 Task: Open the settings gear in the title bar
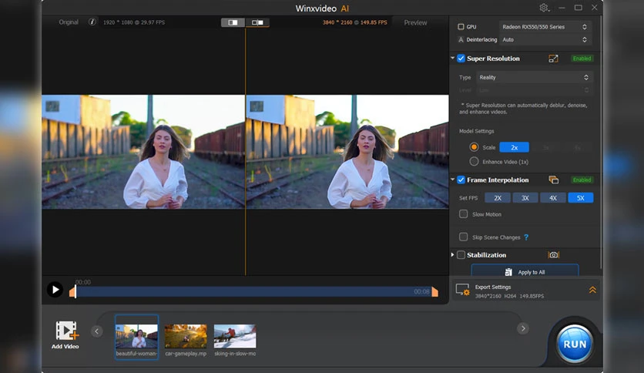(x=544, y=8)
